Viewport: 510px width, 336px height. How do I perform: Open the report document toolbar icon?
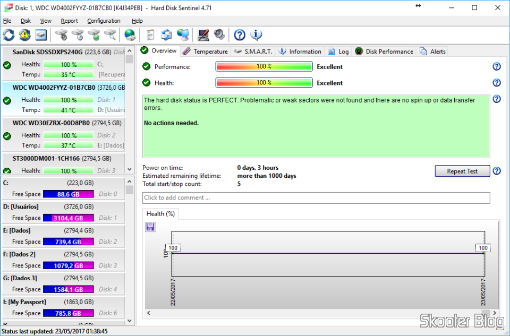pyautogui.click(x=150, y=35)
